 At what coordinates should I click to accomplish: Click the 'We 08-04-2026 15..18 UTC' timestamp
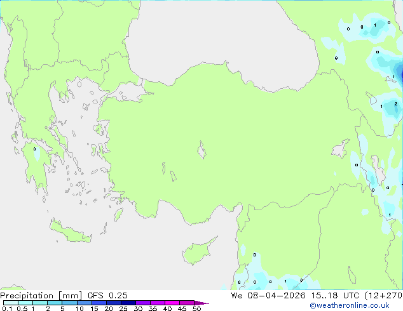pos(295,296)
